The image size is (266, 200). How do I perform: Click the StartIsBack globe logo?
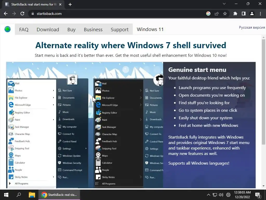click(x=8, y=29)
